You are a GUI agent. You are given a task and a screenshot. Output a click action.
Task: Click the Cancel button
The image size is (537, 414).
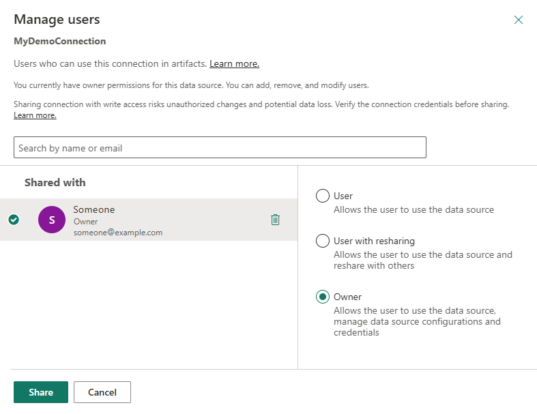[x=102, y=392]
